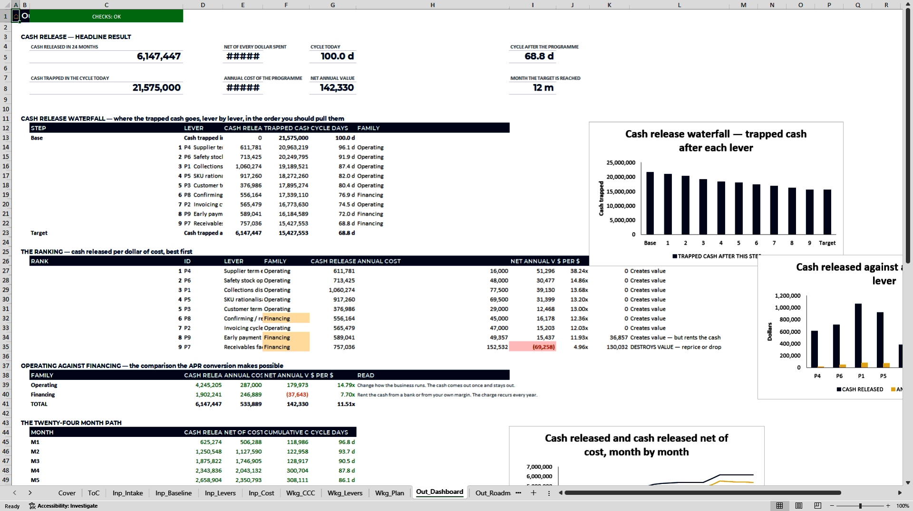913x511 pixels.
Task: Open the Cover sheet tab
Action: 67,493
